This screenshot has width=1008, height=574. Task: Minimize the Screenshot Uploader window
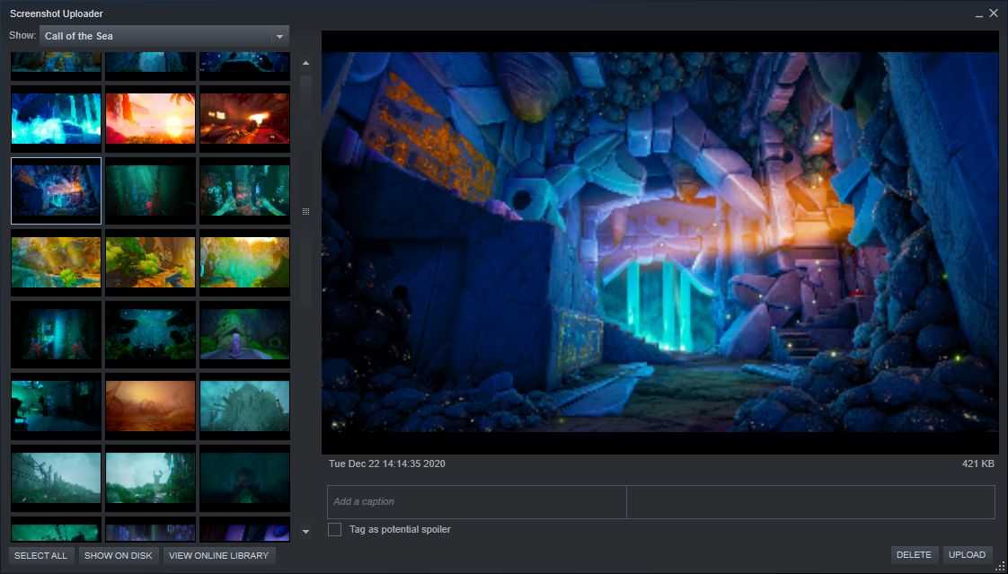click(978, 14)
